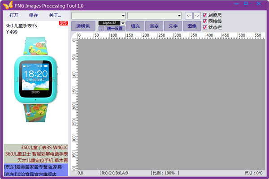Click the small dot button beside 统一设置
The height and width of the screenshot is (179, 269).
(101, 29)
